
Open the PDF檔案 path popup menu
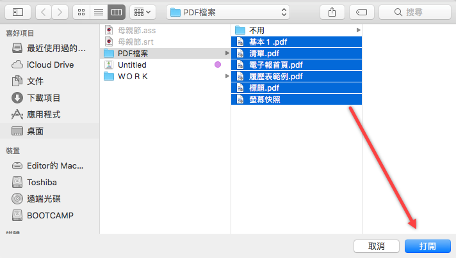(x=228, y=12)
